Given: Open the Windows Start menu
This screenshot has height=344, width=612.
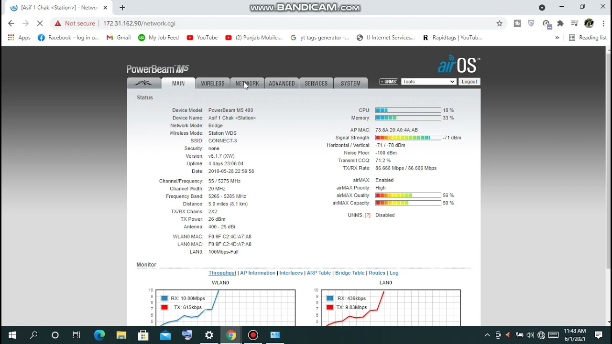Looking at the screenshot, I should 11,335.
